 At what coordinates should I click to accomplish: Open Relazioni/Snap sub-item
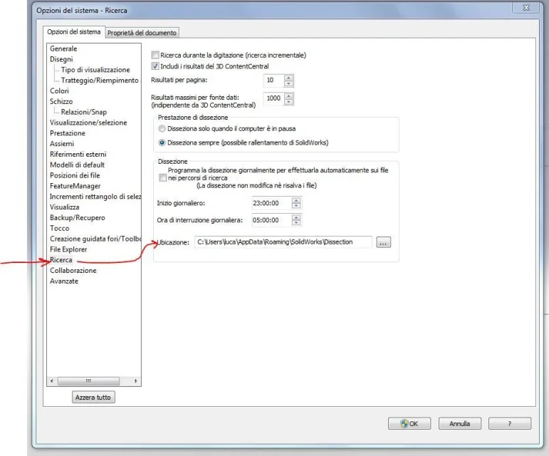(84, 112)
